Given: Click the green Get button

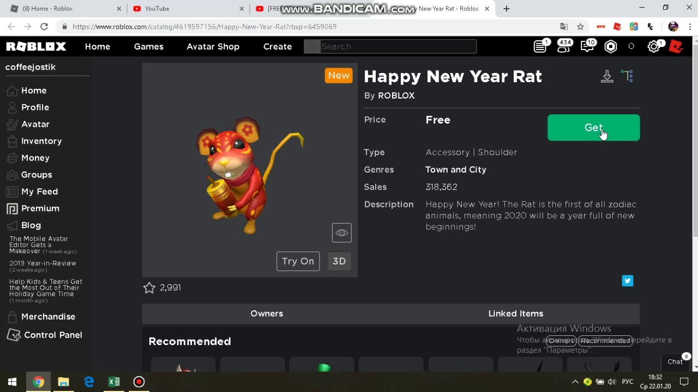Looking at the screenshot, I should point(594,127).
